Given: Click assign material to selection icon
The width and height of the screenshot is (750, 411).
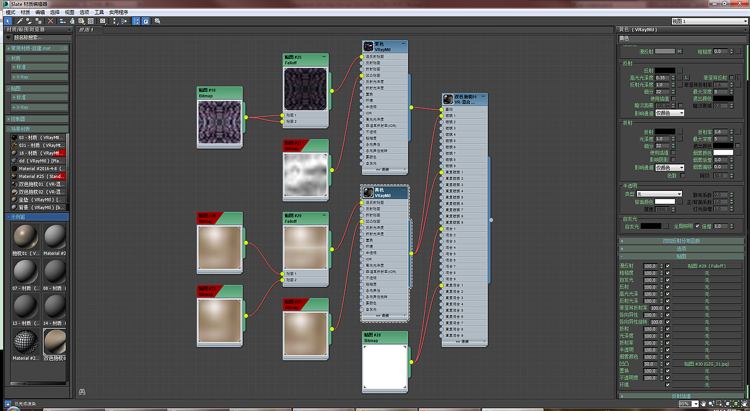Looking at the screenshot, I should pos(38,21).
